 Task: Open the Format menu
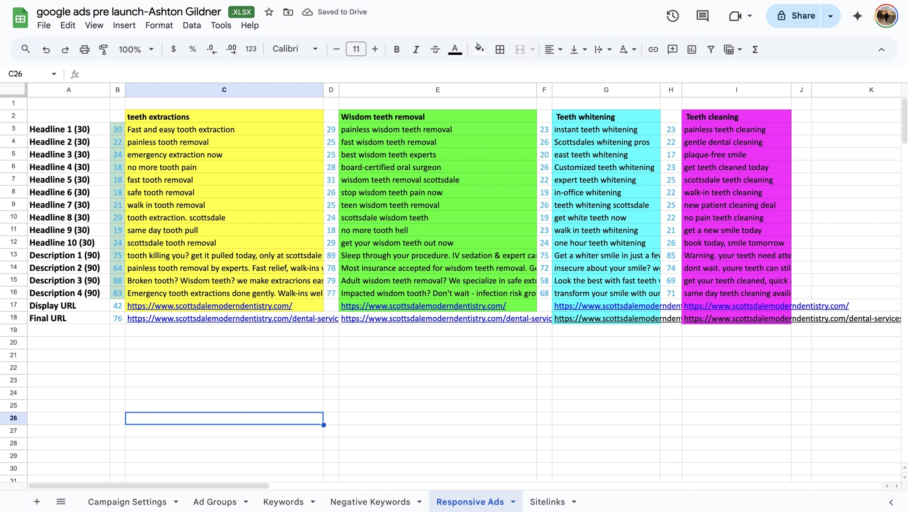pyautogui.click(x=159, y=26)
